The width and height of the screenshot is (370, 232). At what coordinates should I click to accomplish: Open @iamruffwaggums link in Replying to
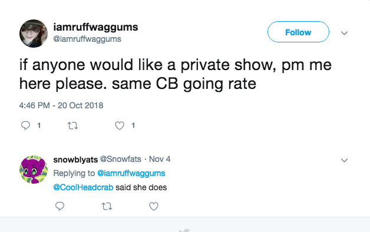(131, 173)
